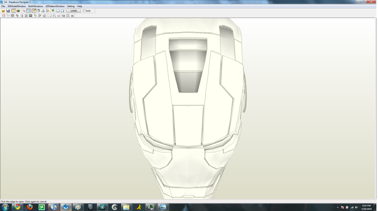378x211 pixels.
Task: Click the red select-and-move parts icon
Action: 3,15
